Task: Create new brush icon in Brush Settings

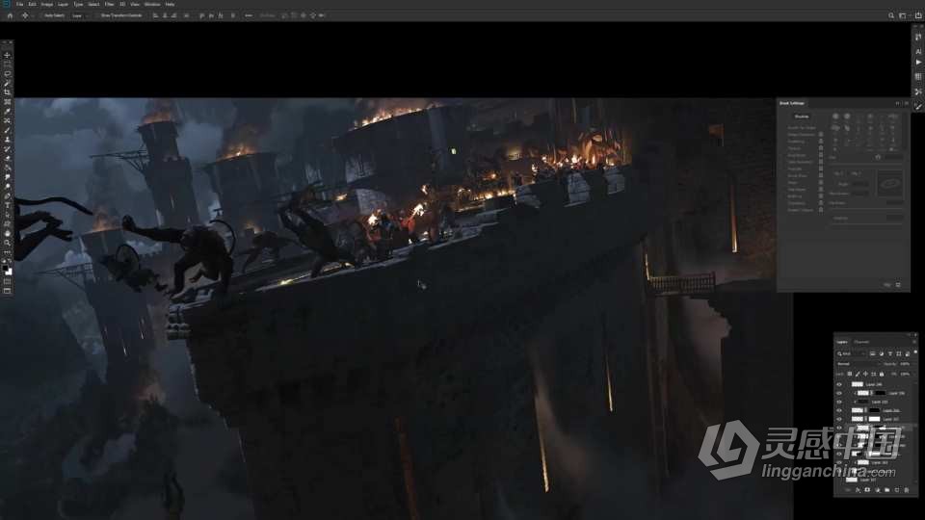Action: 898,285
